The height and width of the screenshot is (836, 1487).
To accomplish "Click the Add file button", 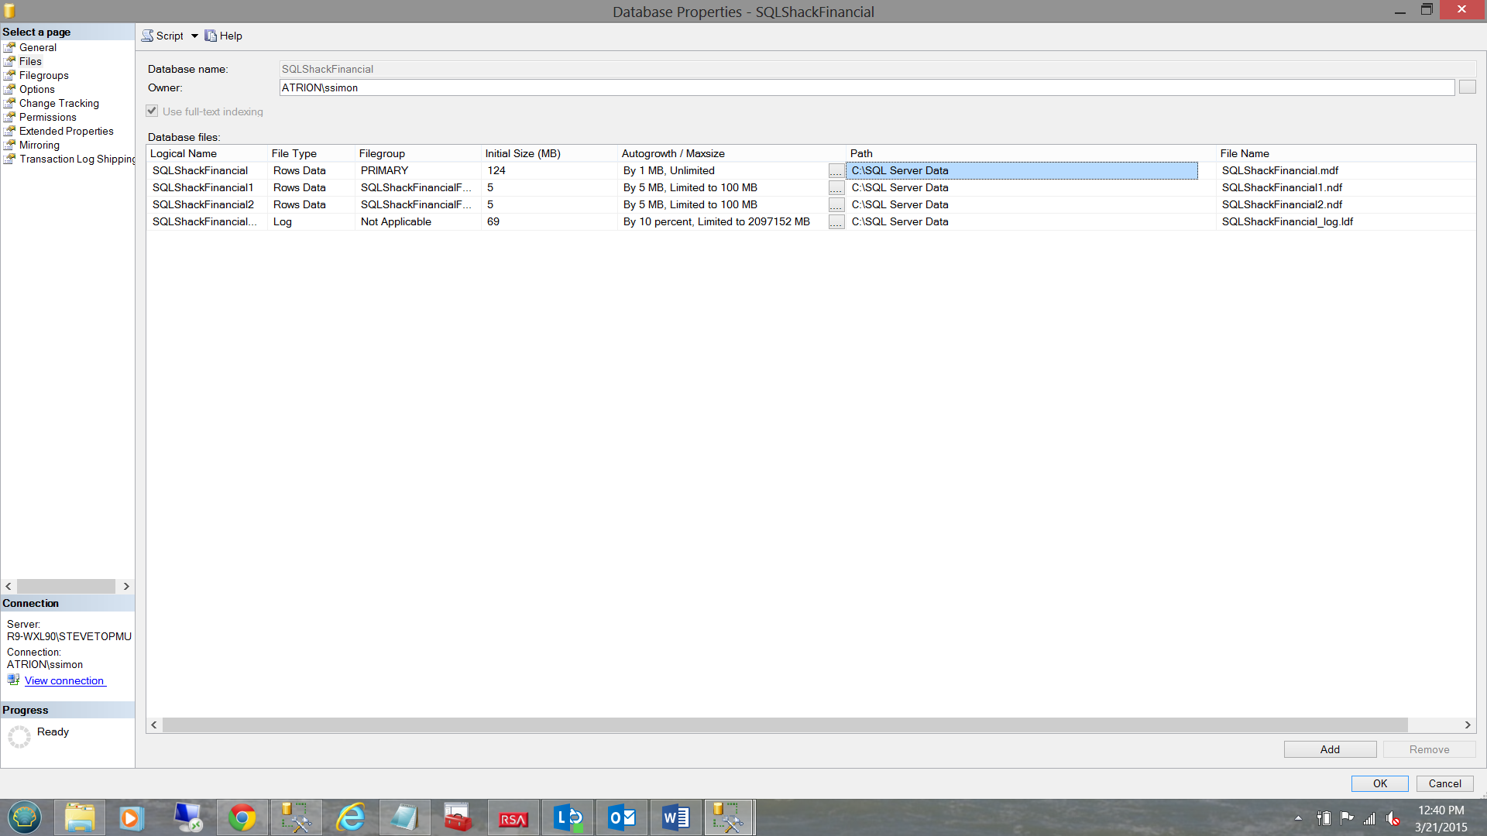I will (x=1329, y=749).
